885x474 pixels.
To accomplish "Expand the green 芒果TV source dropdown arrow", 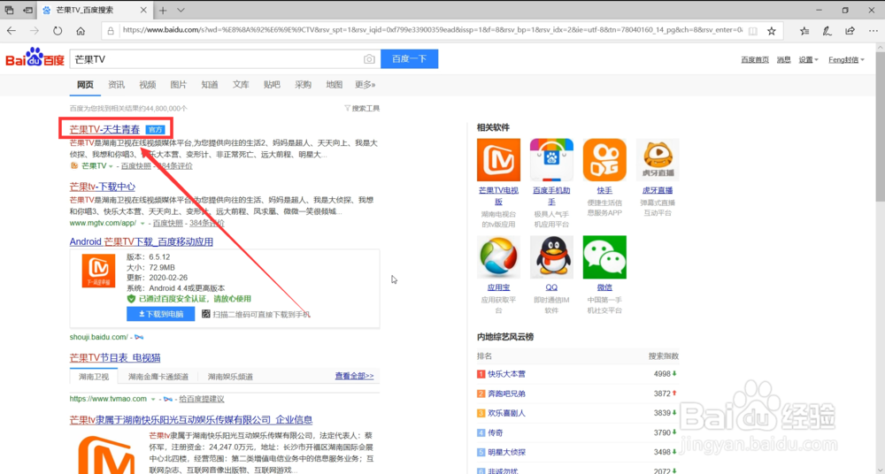I will 111,166.
